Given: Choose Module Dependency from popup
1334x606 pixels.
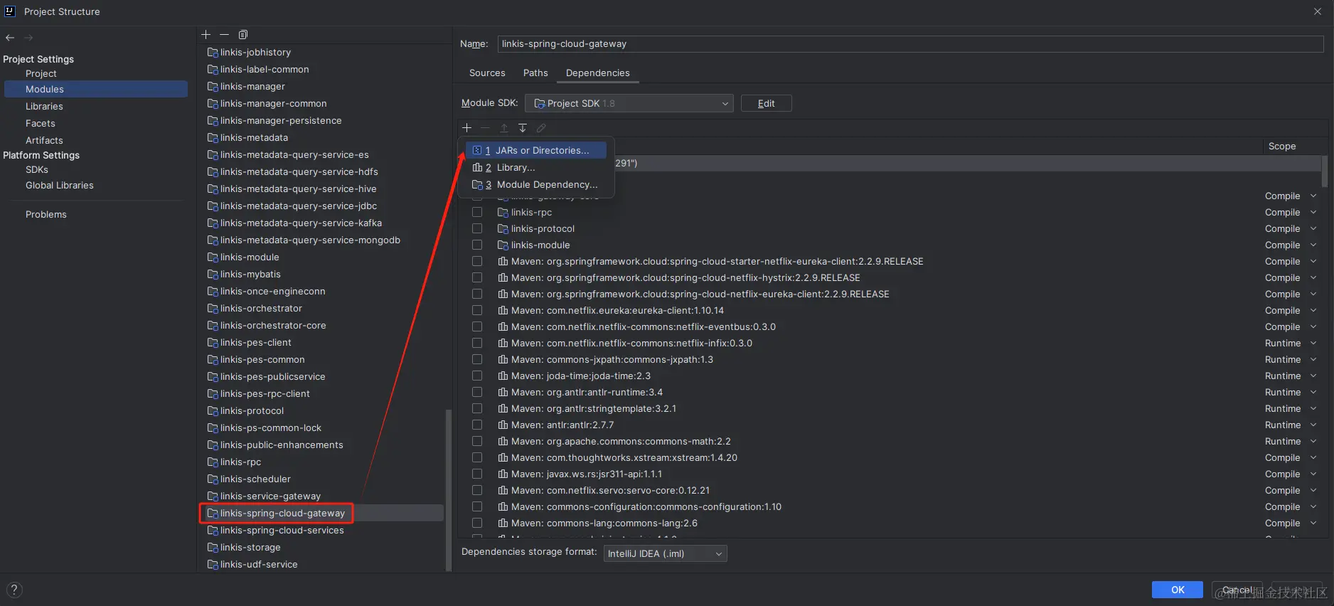Looking at the screenshot, I should click(x=536, y=185).
